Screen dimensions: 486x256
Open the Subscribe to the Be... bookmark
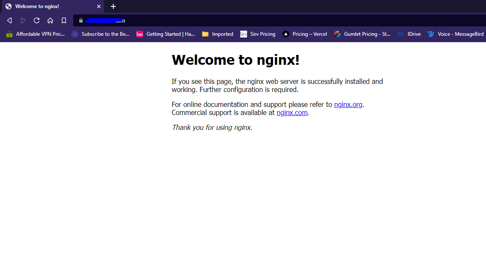pos(101,34)
